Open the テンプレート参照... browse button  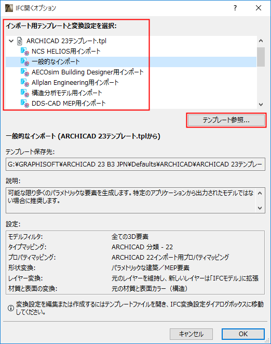(226, 120)
